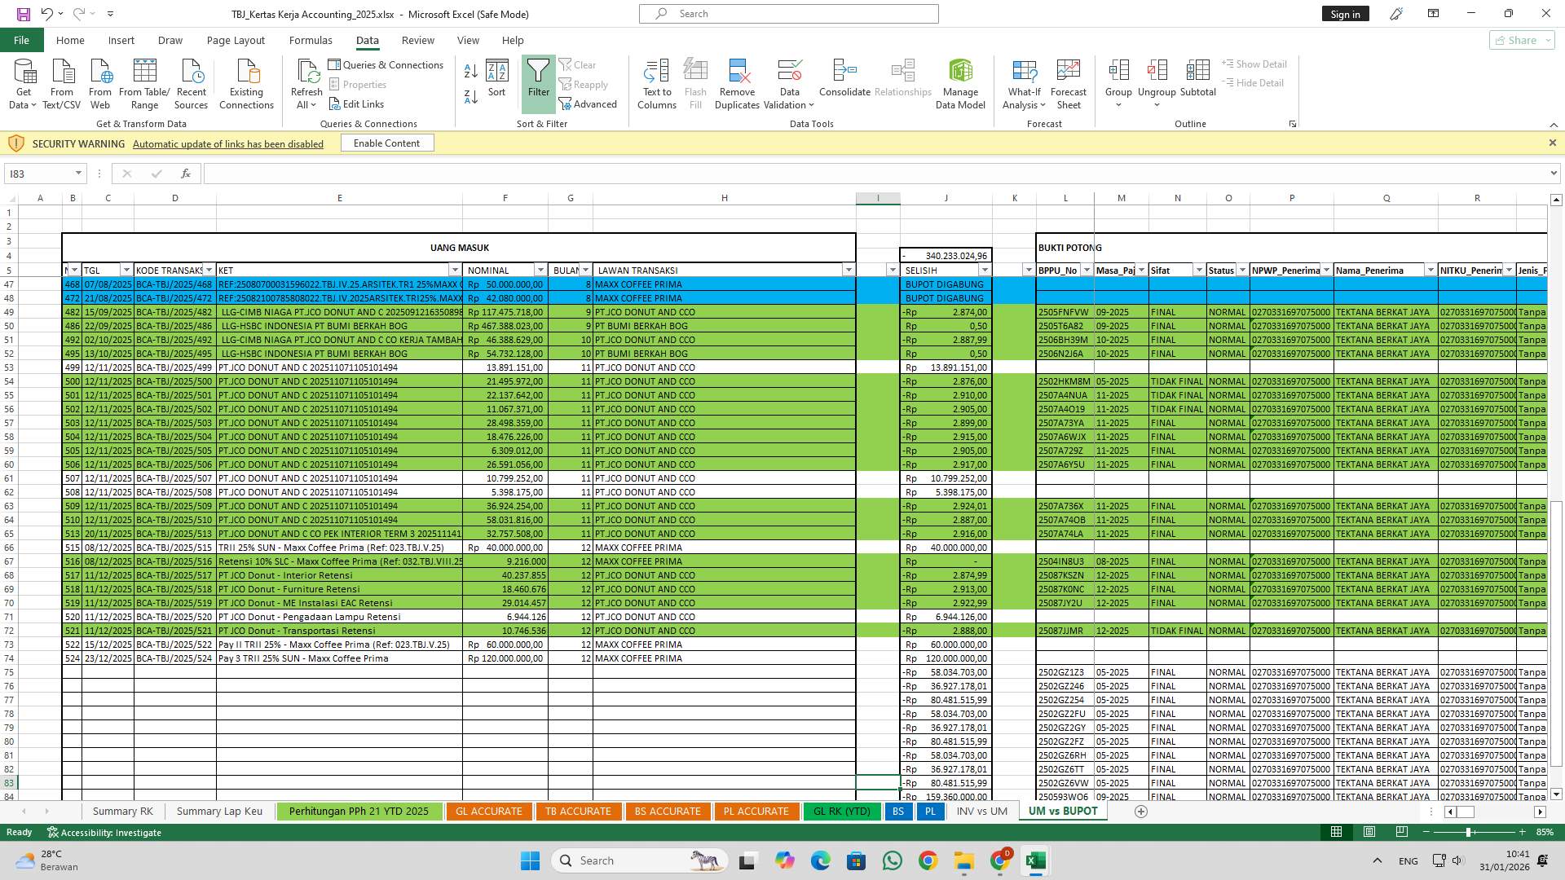Click Refresh All
The image size is (1565, 880).
point(306,81)
